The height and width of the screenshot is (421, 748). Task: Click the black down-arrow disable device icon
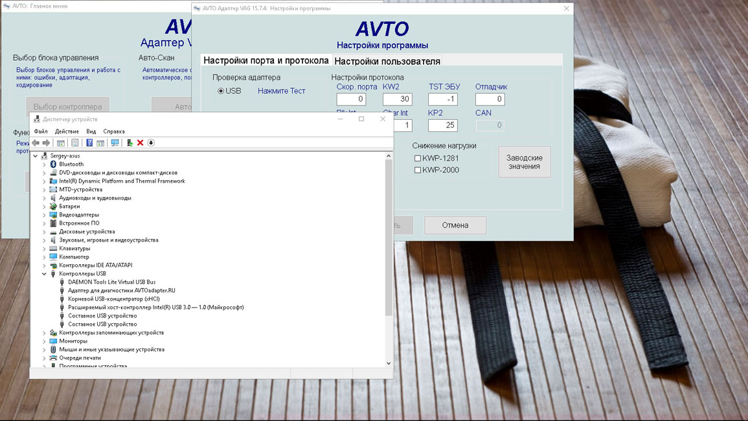pos(151,143)
